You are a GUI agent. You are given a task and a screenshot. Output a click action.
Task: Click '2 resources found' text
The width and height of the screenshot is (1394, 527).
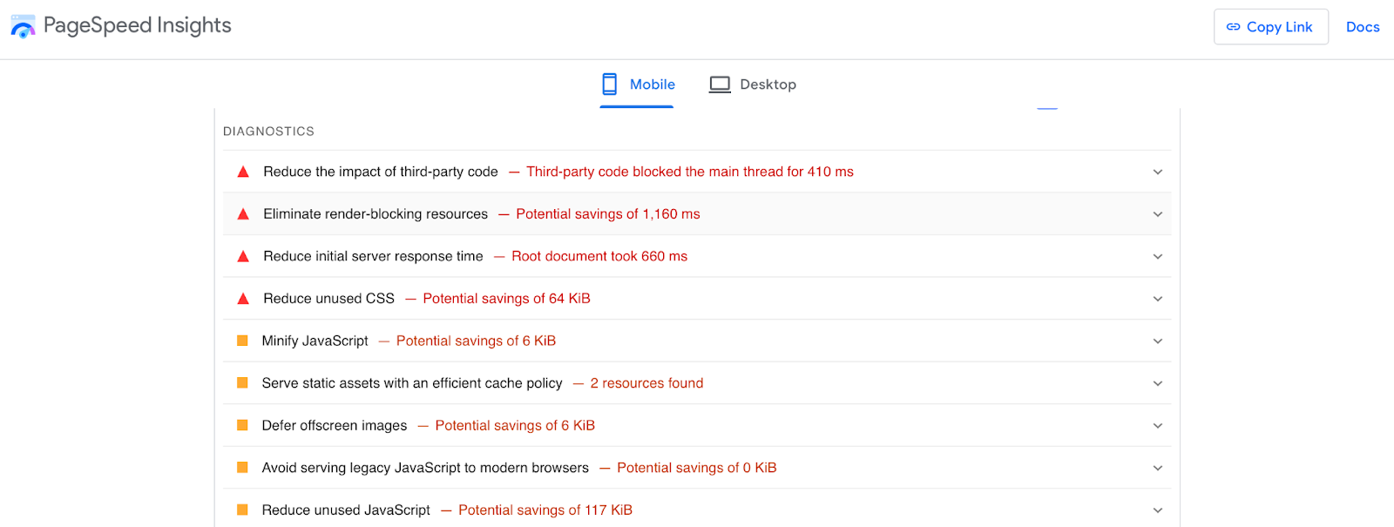pyautogui.click(x=646, y=383)
